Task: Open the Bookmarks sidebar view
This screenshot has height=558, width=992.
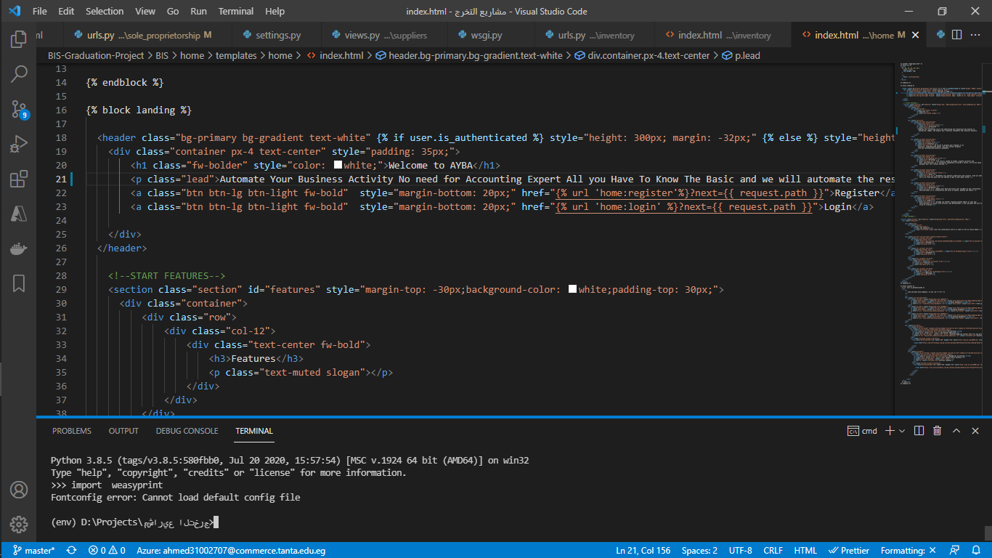Action: pos(18,283)
